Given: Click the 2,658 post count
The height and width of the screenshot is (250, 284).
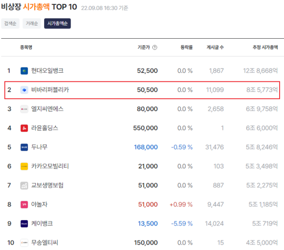Looking at the screenshot, I should tap(216, 109).
